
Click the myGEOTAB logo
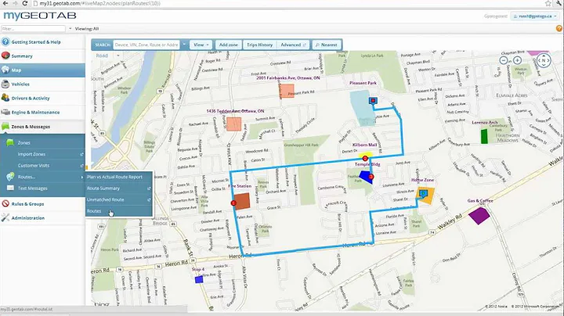point(40,16)
